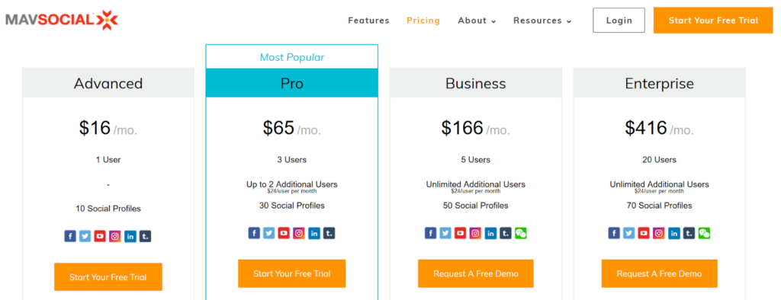Start free trial for Pro plan
Image resolution: width=781 pixels, height=300 pixels.
click(x=292, y=273)
